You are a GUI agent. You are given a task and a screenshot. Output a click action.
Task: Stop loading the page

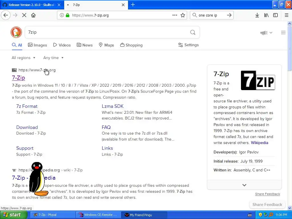click(x=24, y=15)
